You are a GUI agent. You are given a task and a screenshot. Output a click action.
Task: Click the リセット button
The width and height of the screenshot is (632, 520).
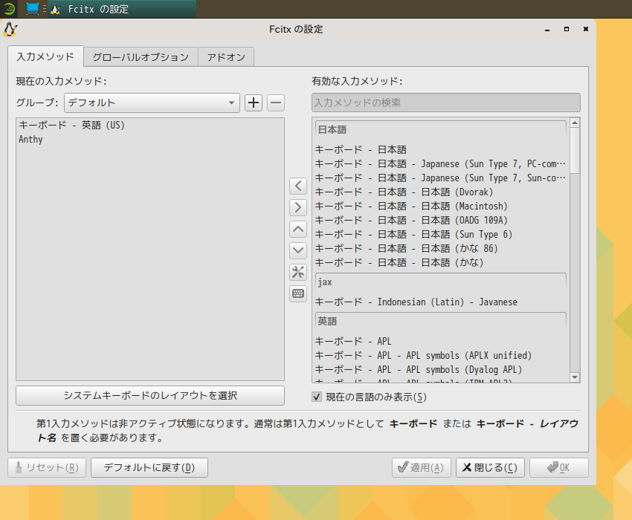47,468
